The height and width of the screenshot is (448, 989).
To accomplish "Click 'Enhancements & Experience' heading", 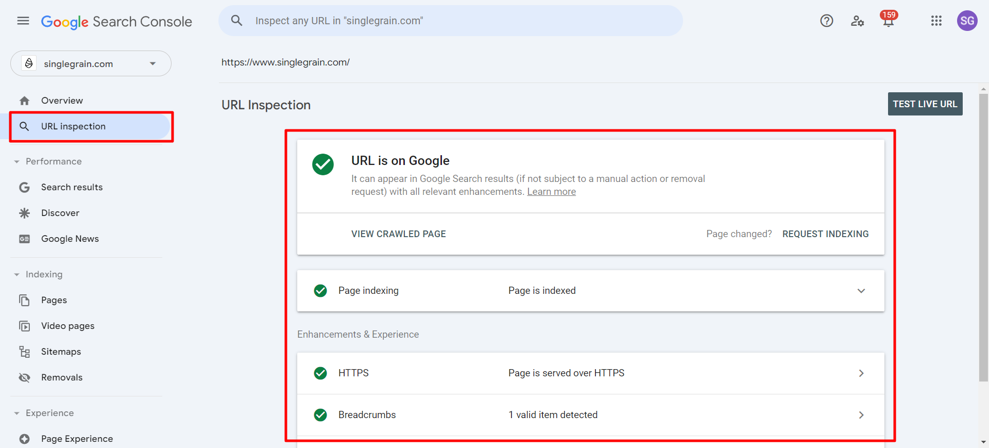I will (358, 335).
